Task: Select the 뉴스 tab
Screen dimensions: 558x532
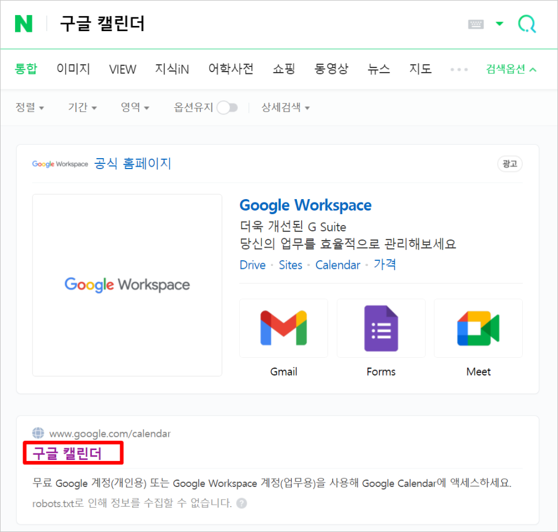Action: pos(379,69)
